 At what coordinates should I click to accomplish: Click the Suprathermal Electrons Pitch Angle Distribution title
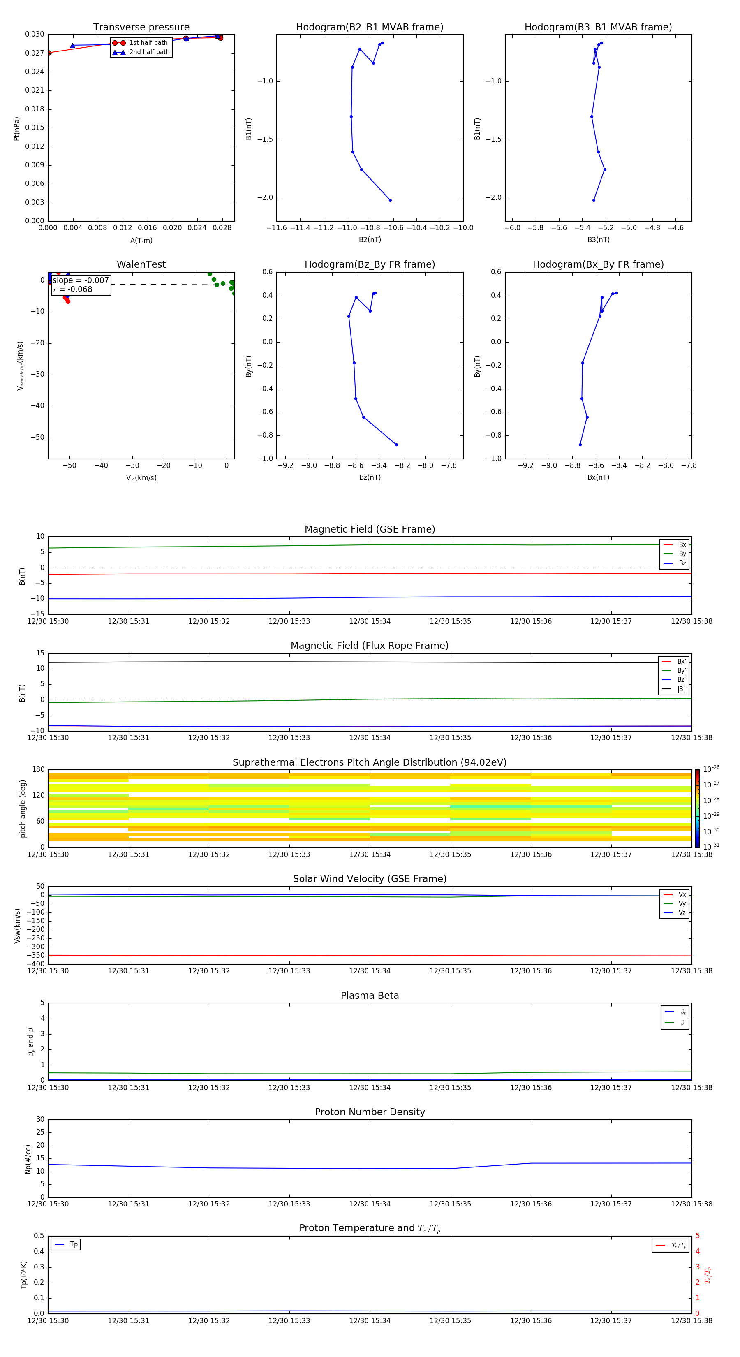click(x=370, y=763)
